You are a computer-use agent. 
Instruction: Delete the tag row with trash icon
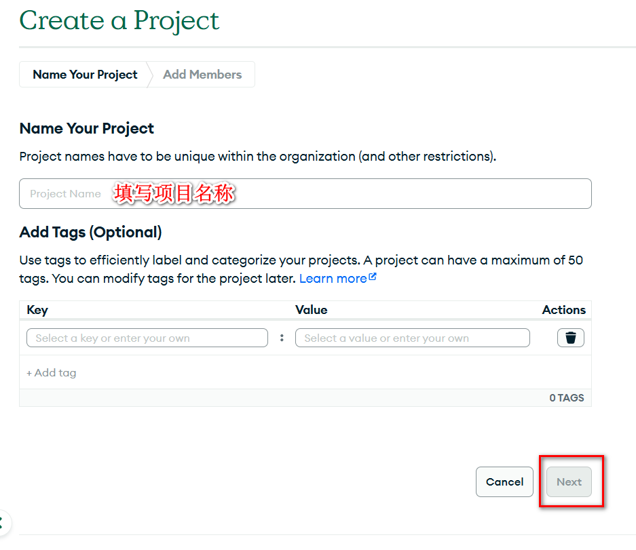point(570,338)
